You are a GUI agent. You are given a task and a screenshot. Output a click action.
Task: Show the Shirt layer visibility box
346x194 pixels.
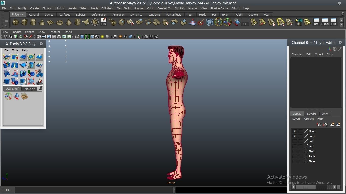click(x=295, y=151)
